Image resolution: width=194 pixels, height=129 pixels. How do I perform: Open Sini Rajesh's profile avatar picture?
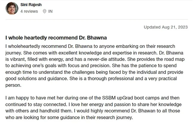12,8
